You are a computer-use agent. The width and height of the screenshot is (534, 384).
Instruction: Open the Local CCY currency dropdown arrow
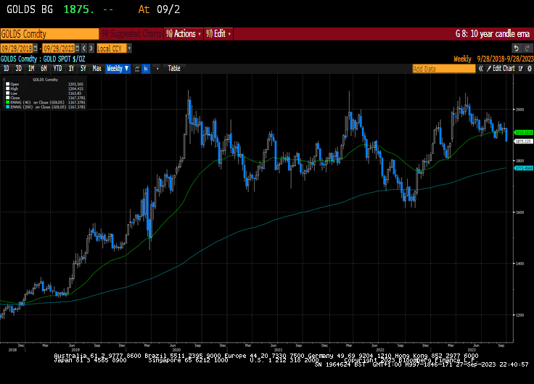click(x=129, y=49)
